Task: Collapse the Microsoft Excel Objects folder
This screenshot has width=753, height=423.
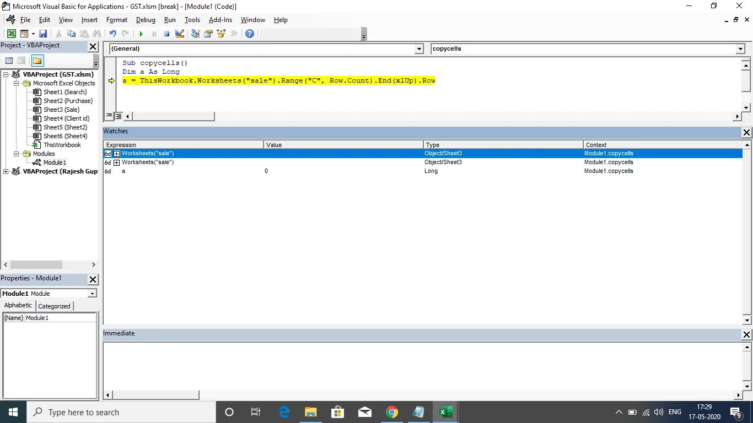Action: tap(16, 83)
